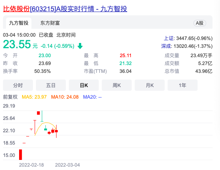Click the MA20 indicator label
Screen dimensions: 220x170
[92, 97]
